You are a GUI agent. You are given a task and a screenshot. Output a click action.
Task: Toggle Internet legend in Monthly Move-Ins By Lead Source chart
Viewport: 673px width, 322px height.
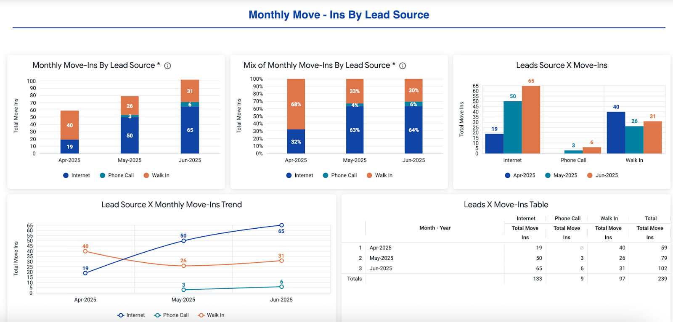[x=77, y=175]
